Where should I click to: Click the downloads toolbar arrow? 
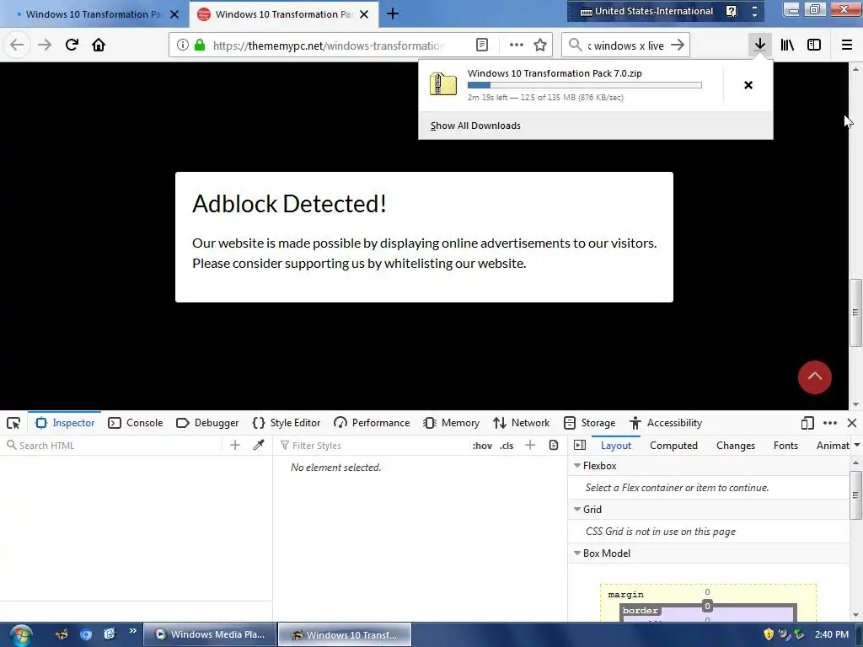pyautogui.click(x=760, y=45)
